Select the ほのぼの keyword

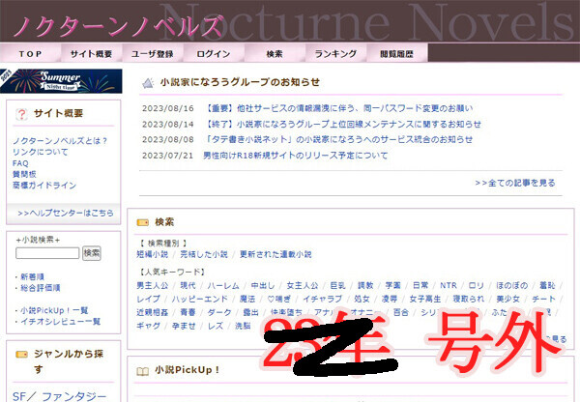[512, 285]
